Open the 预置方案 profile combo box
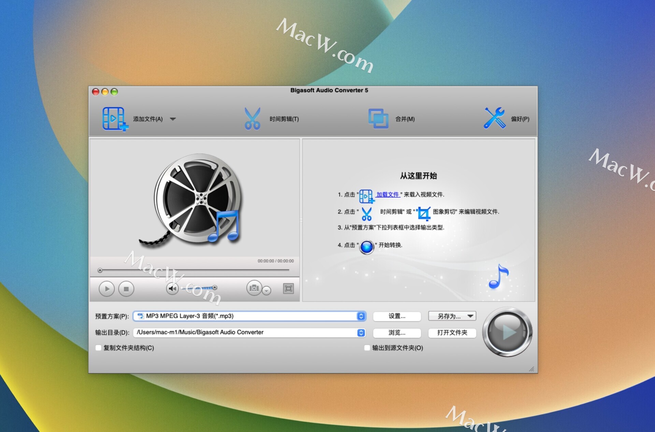The height and width of the screenshot is (432, 655). point(249,316)
